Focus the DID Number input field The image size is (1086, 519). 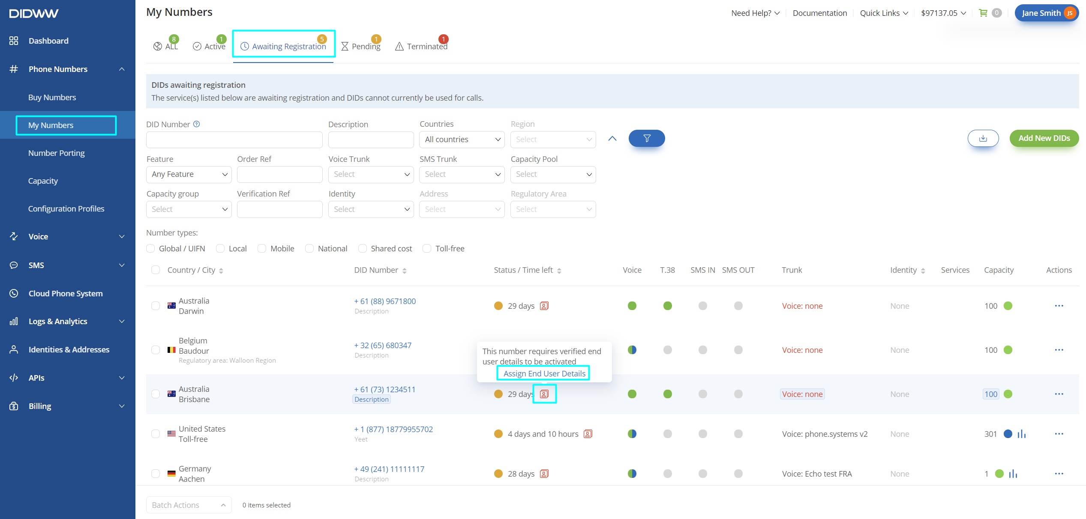(x=234, y=140)
